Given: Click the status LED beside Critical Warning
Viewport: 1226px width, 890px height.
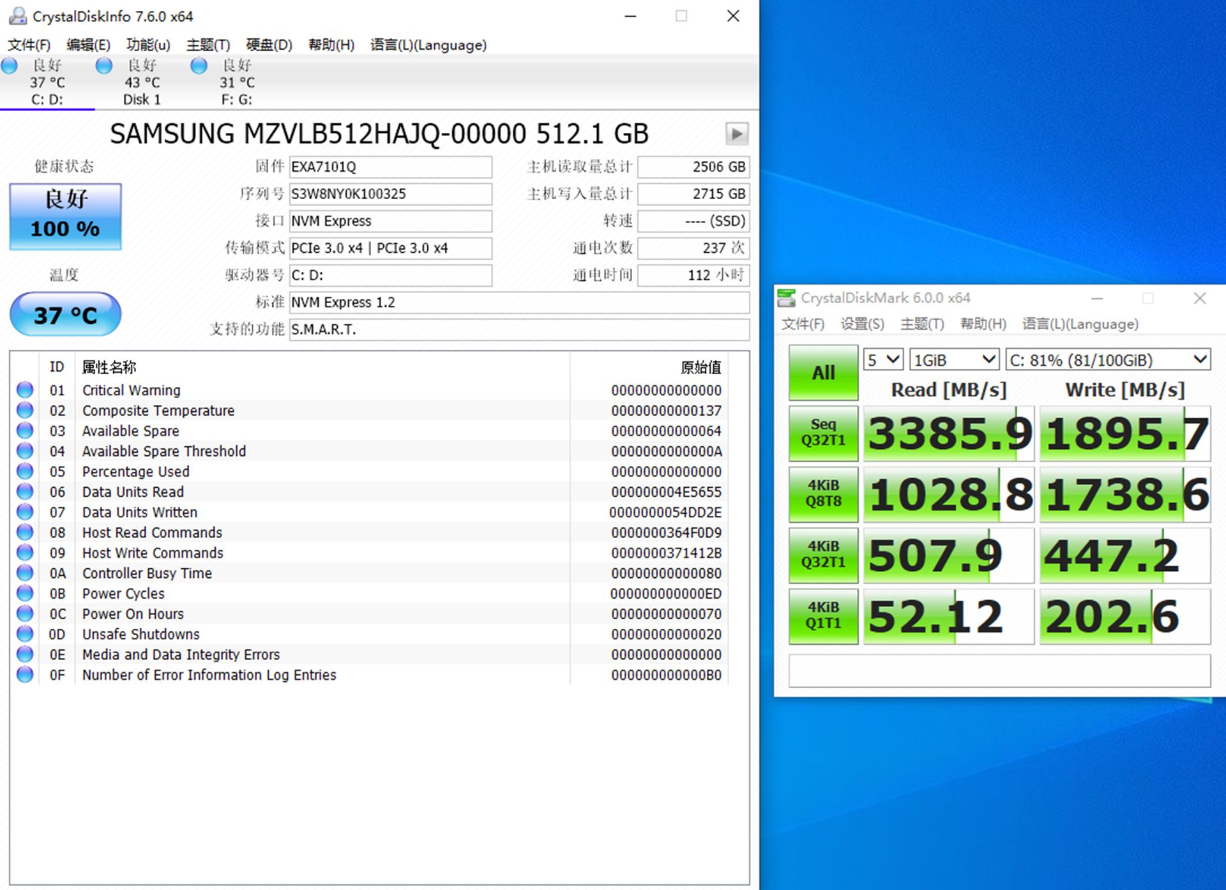Looking at the screenshot, I should [x=24, y=390].
